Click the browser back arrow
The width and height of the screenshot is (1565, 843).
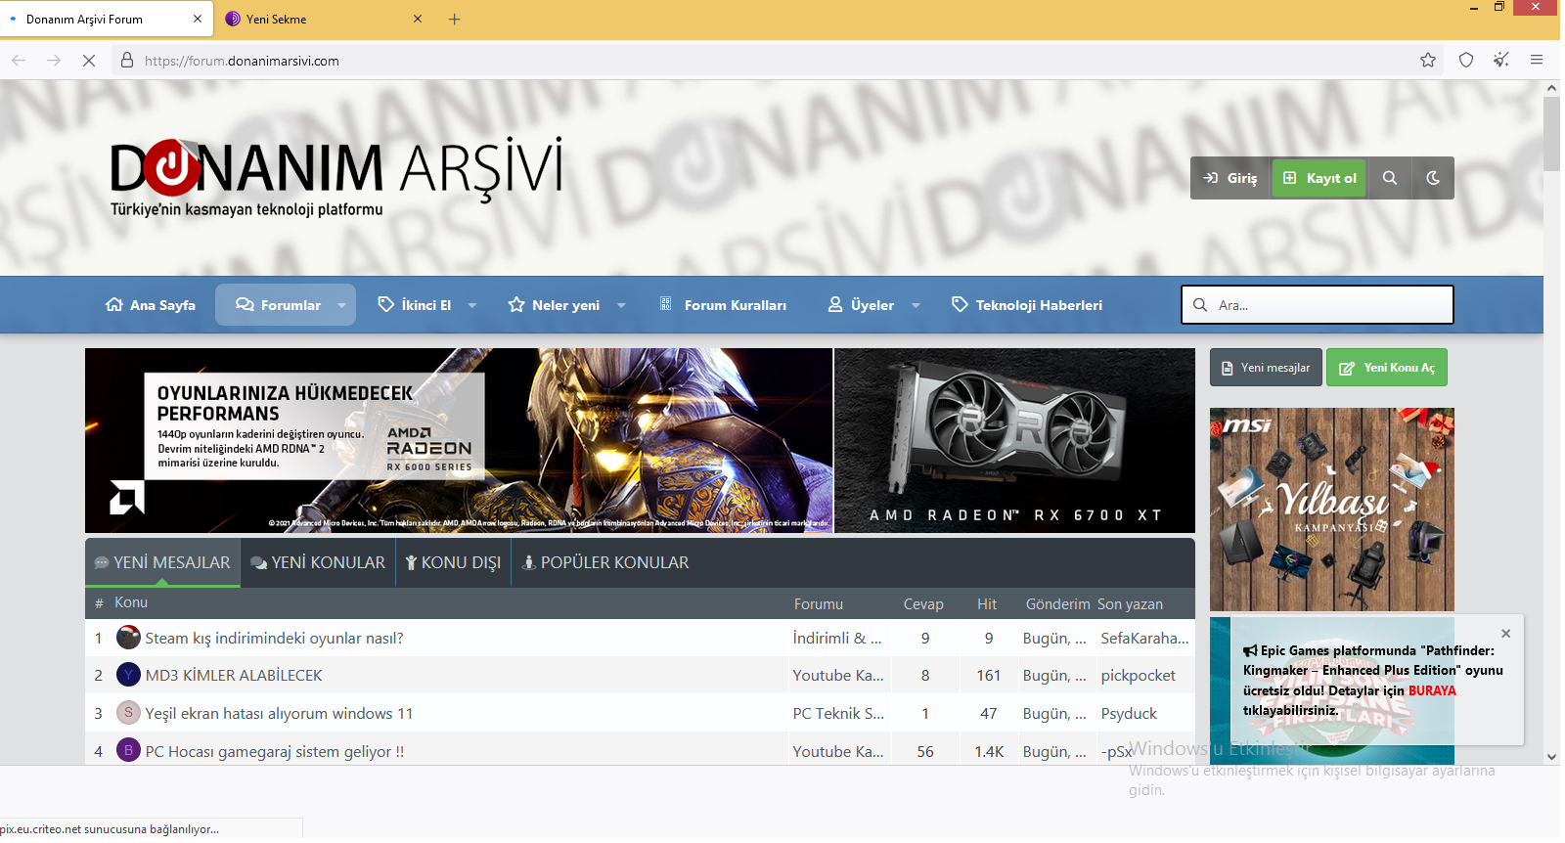[19, 61]
